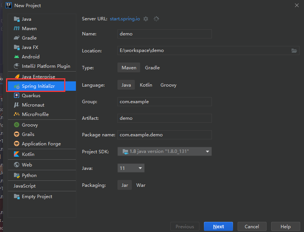
Task: Click the Previous button
Action: tap(185, 226)
